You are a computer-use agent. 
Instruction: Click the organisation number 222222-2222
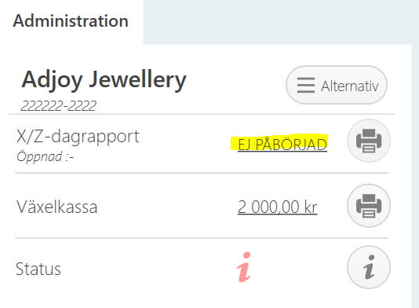tap(59, 106)
